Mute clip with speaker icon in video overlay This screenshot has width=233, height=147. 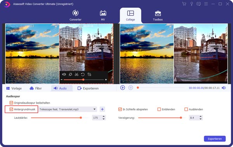tap(64, 74)
